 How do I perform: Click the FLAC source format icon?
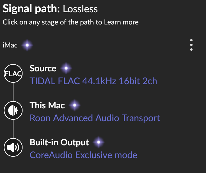[13, 74]
